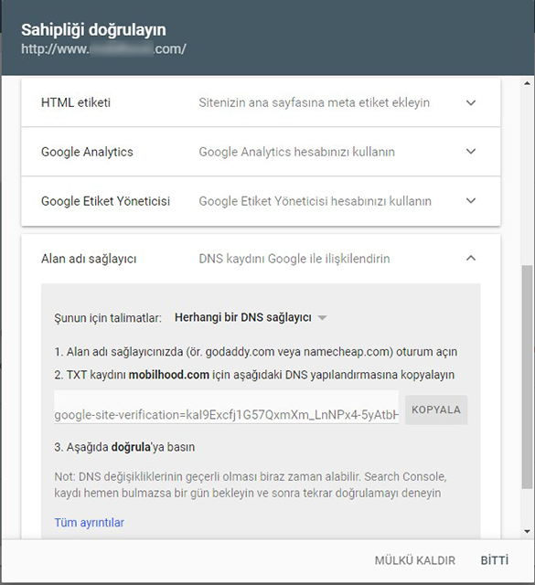Click the vertical scrollbar thumb
The height and width of the screenshot is (585, 535).
tap(527, 377)
